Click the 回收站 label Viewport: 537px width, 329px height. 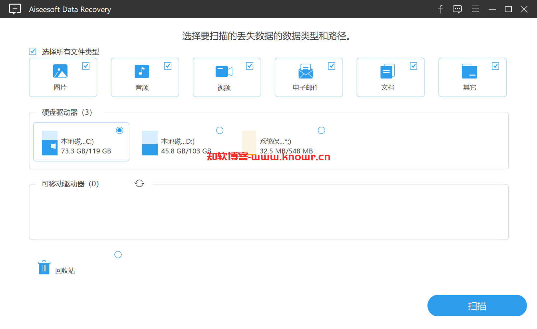pyautogui.click(x=65, y=271)
